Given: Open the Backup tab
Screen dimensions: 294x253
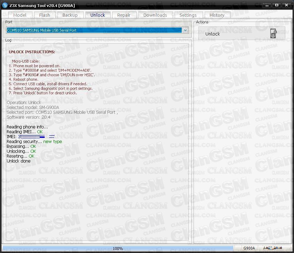Looking at the screenshot, I should [x=70, y=15].
